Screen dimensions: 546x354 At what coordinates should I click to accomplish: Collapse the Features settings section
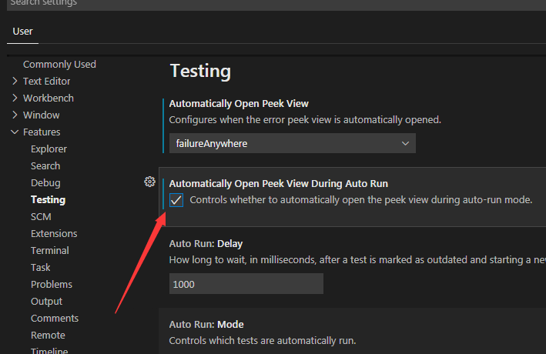point(42,132)
